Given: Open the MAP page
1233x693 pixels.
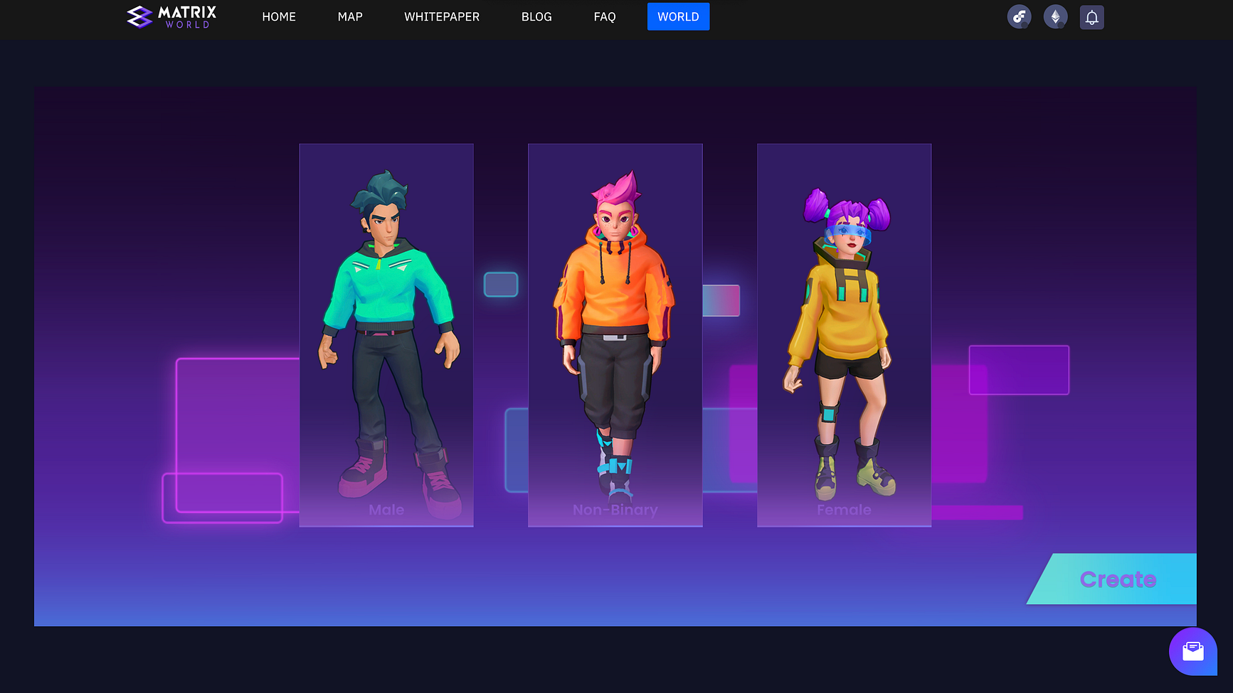Looking at the screenshot, I should (x=350, y=17).
